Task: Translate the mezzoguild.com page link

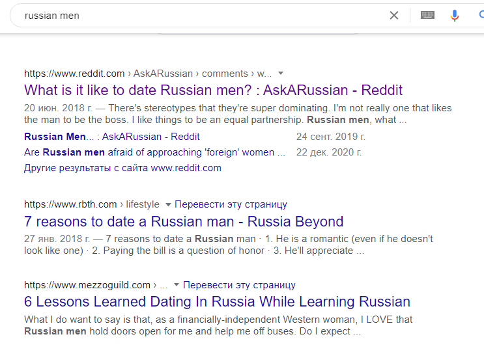Action: click(239, 285)
